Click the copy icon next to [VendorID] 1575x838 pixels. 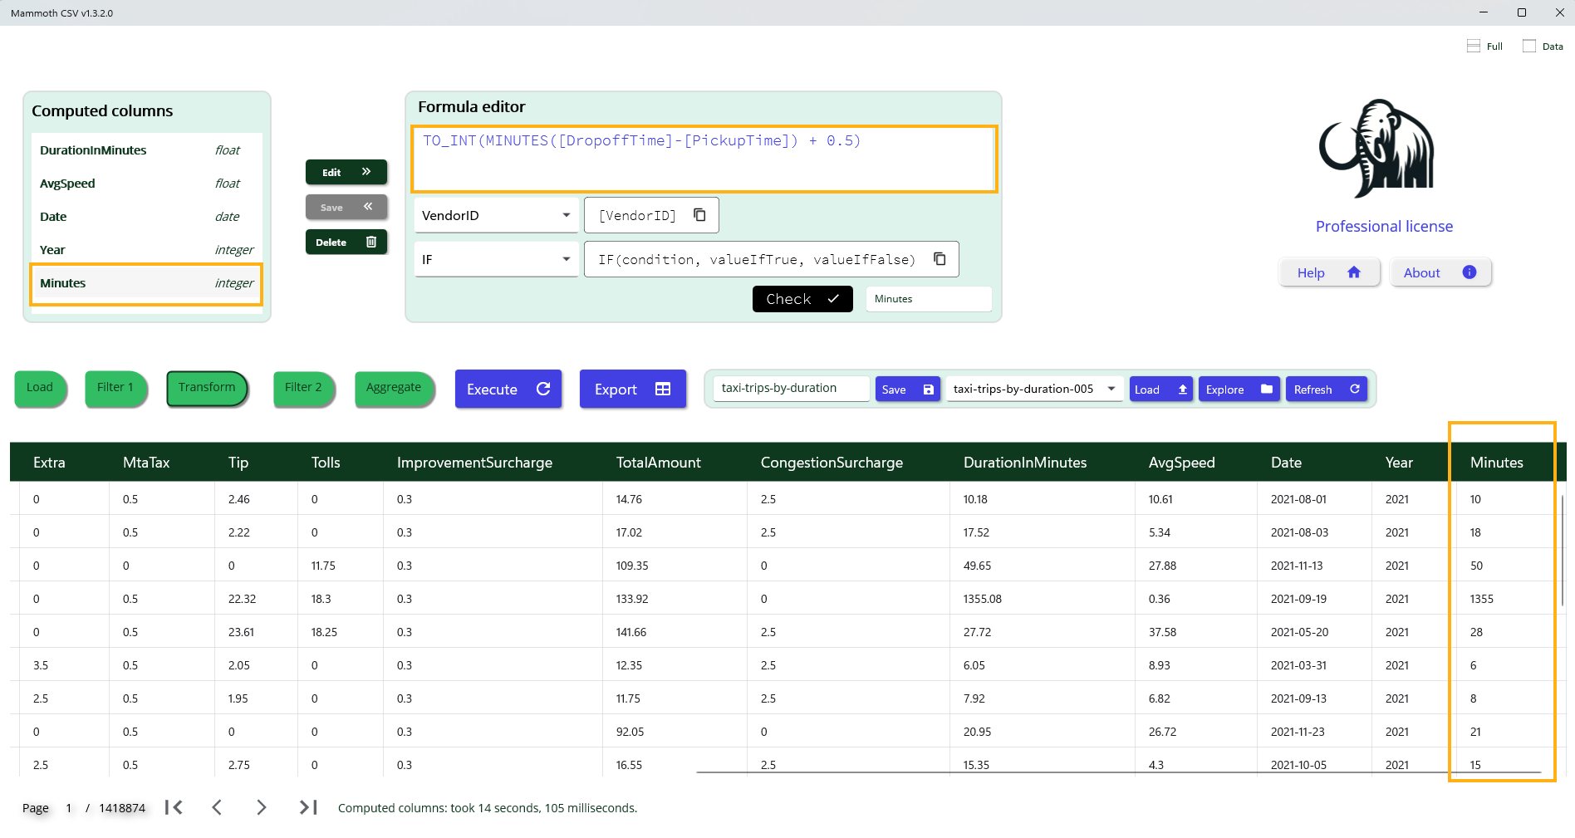pyautogui.click(x=699, y=215)
